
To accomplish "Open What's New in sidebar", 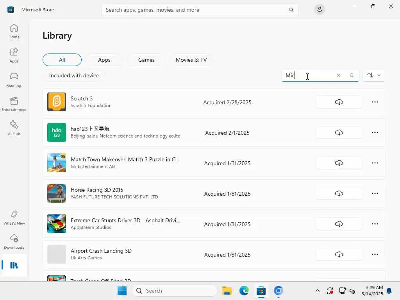I will pyautogui.click(x=14, y=218).
